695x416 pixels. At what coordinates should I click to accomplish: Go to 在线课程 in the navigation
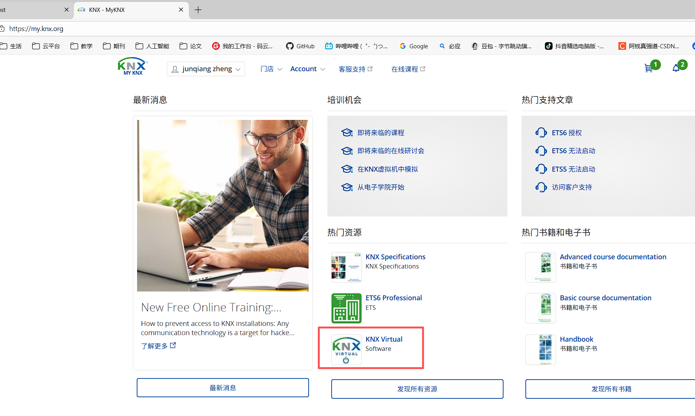(408, 69)
